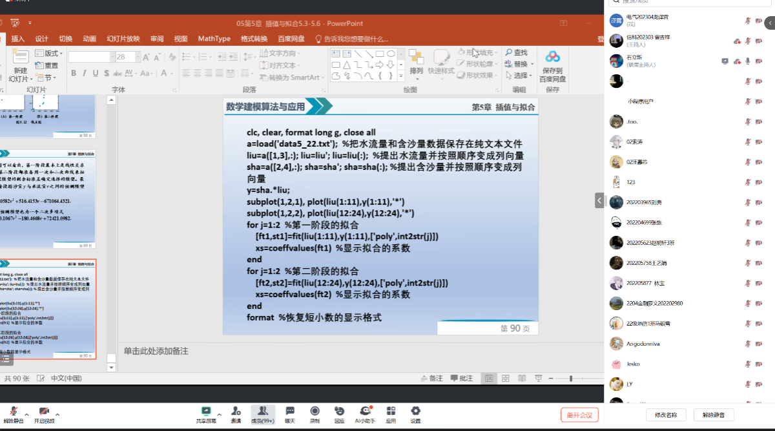Screen dimensions: 775x431
Task: Click Record (录制) in meeting toolbar
Action: [315, 414]
